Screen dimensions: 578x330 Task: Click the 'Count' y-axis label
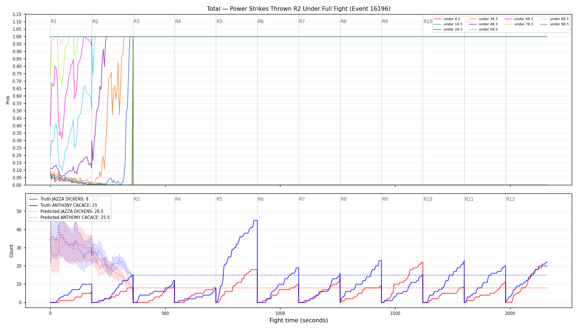pos(11,251)
